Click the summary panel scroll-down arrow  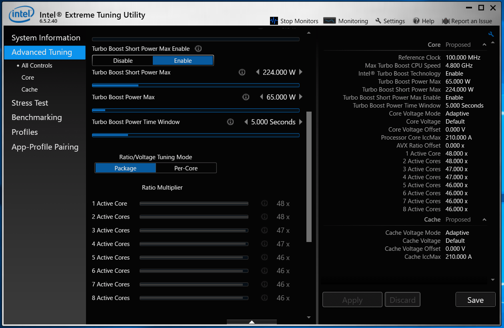[493, 280]
